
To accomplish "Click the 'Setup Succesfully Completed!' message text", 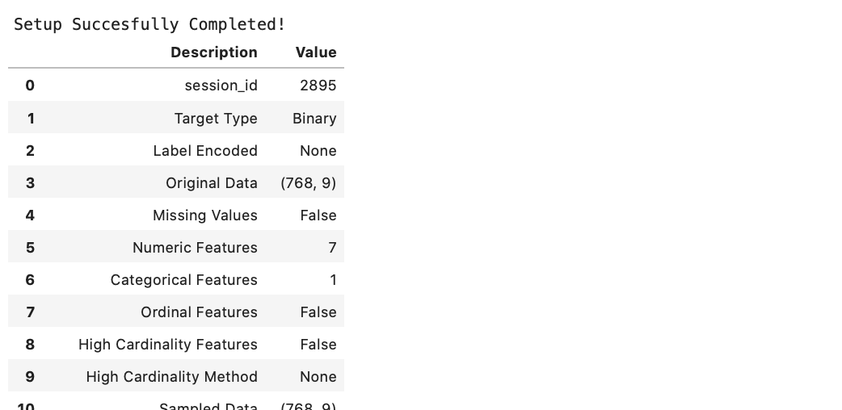I will coord(149,24).
